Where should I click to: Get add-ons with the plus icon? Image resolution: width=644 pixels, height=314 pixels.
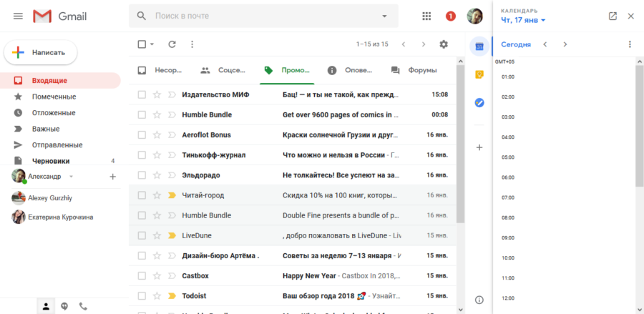479,147
